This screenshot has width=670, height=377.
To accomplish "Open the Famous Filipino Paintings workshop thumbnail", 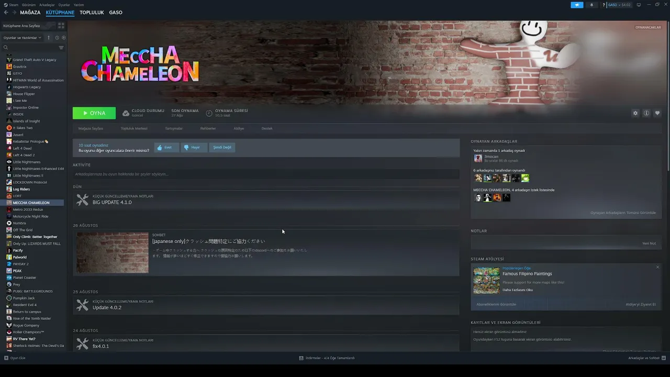I will coord(486,281).
